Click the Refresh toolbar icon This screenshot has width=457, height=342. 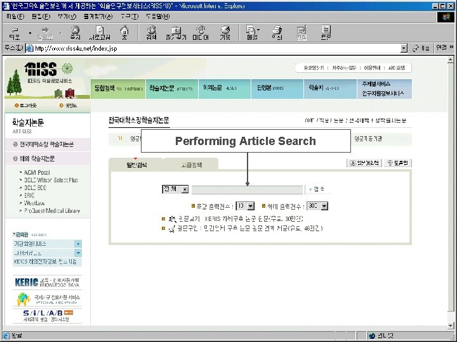coord(100,32)
